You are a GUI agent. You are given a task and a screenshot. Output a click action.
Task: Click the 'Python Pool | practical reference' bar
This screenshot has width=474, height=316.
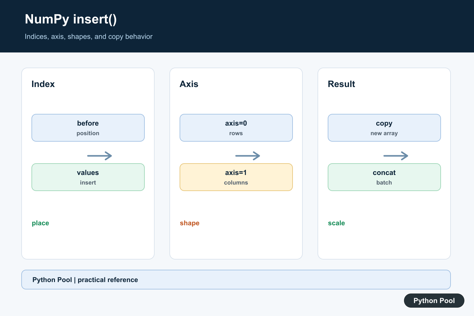236,280
